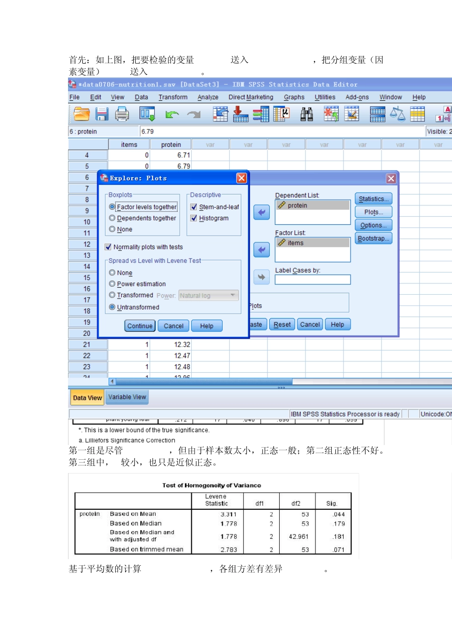Screen dimensions: 452x639
Task: Click the Value labels toolbar icon
Action: point(443,114)
